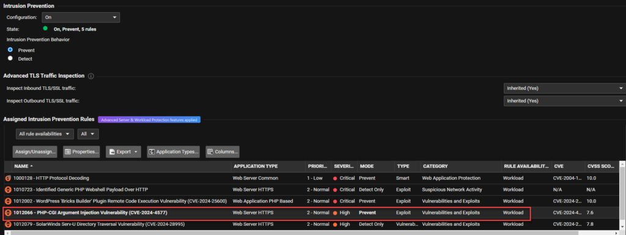Image resolution: width=626 pixels, height=235 pixels.
Task: Open the Inspect Outbound TLS/SSL traffic dropdown
Action: click(x=564, y=101)
